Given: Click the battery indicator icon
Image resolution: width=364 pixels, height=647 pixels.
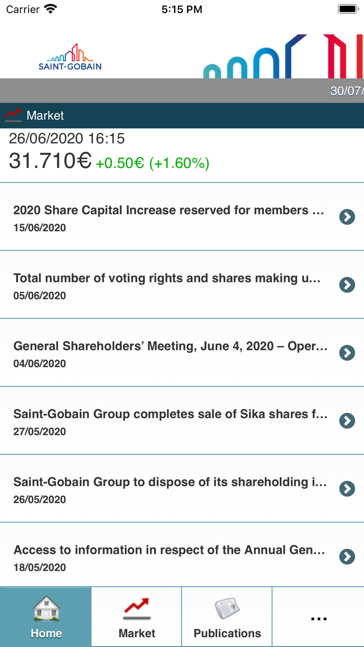Looking at the screenshot, I should (345, 8).
